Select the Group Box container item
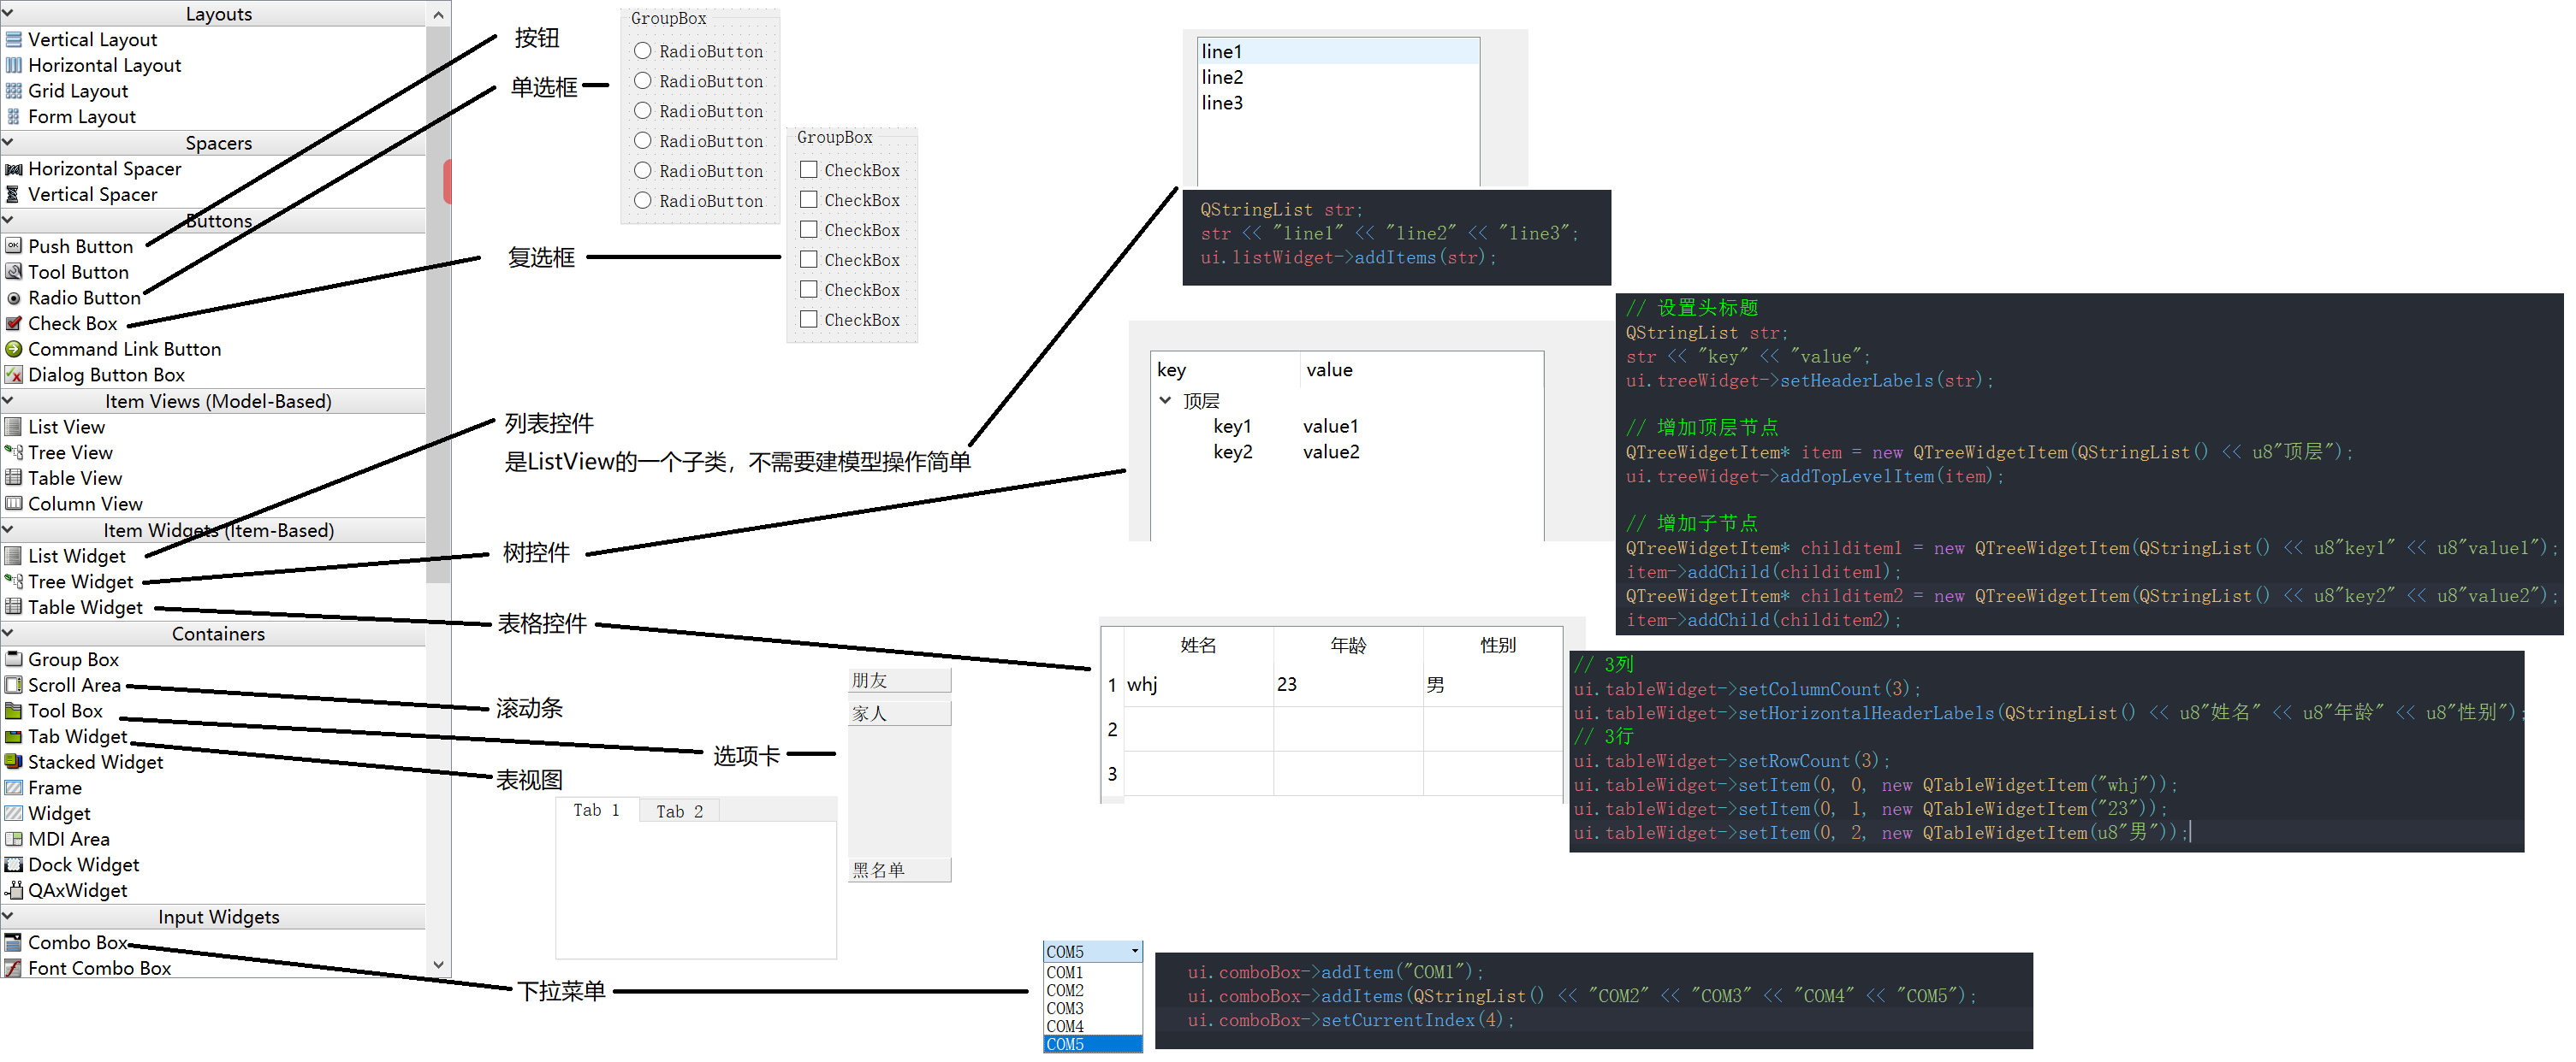This screenshot has width=2576, height=1062. tap(62, 660)
